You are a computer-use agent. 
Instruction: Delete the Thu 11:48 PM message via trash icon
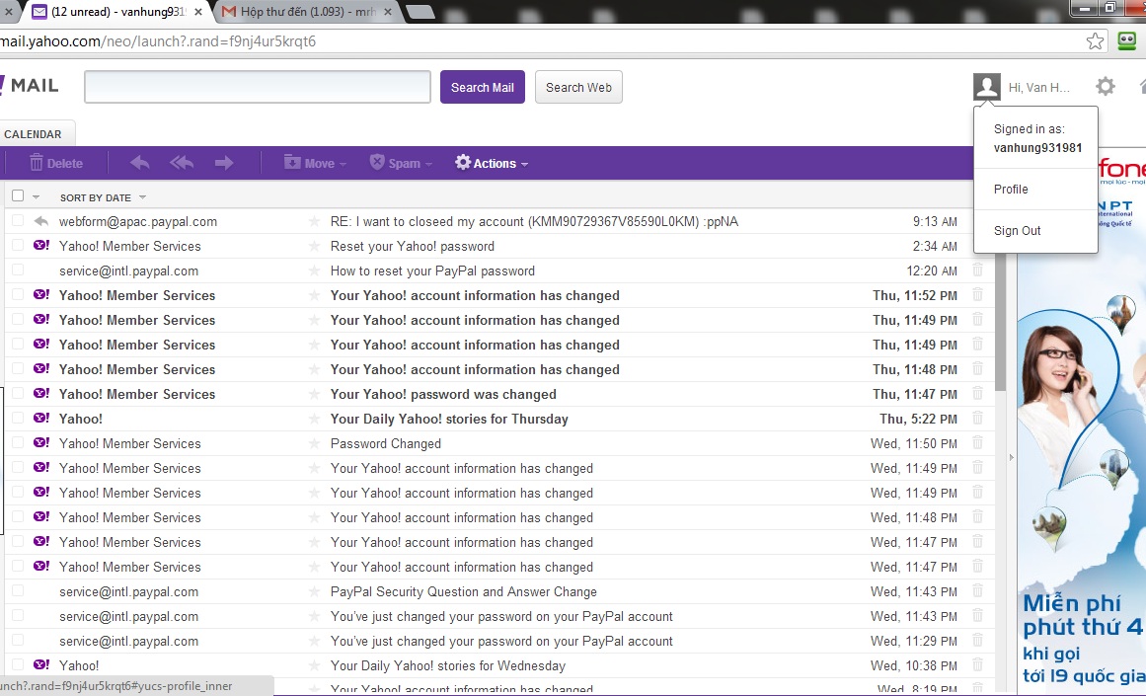[978, 369]
